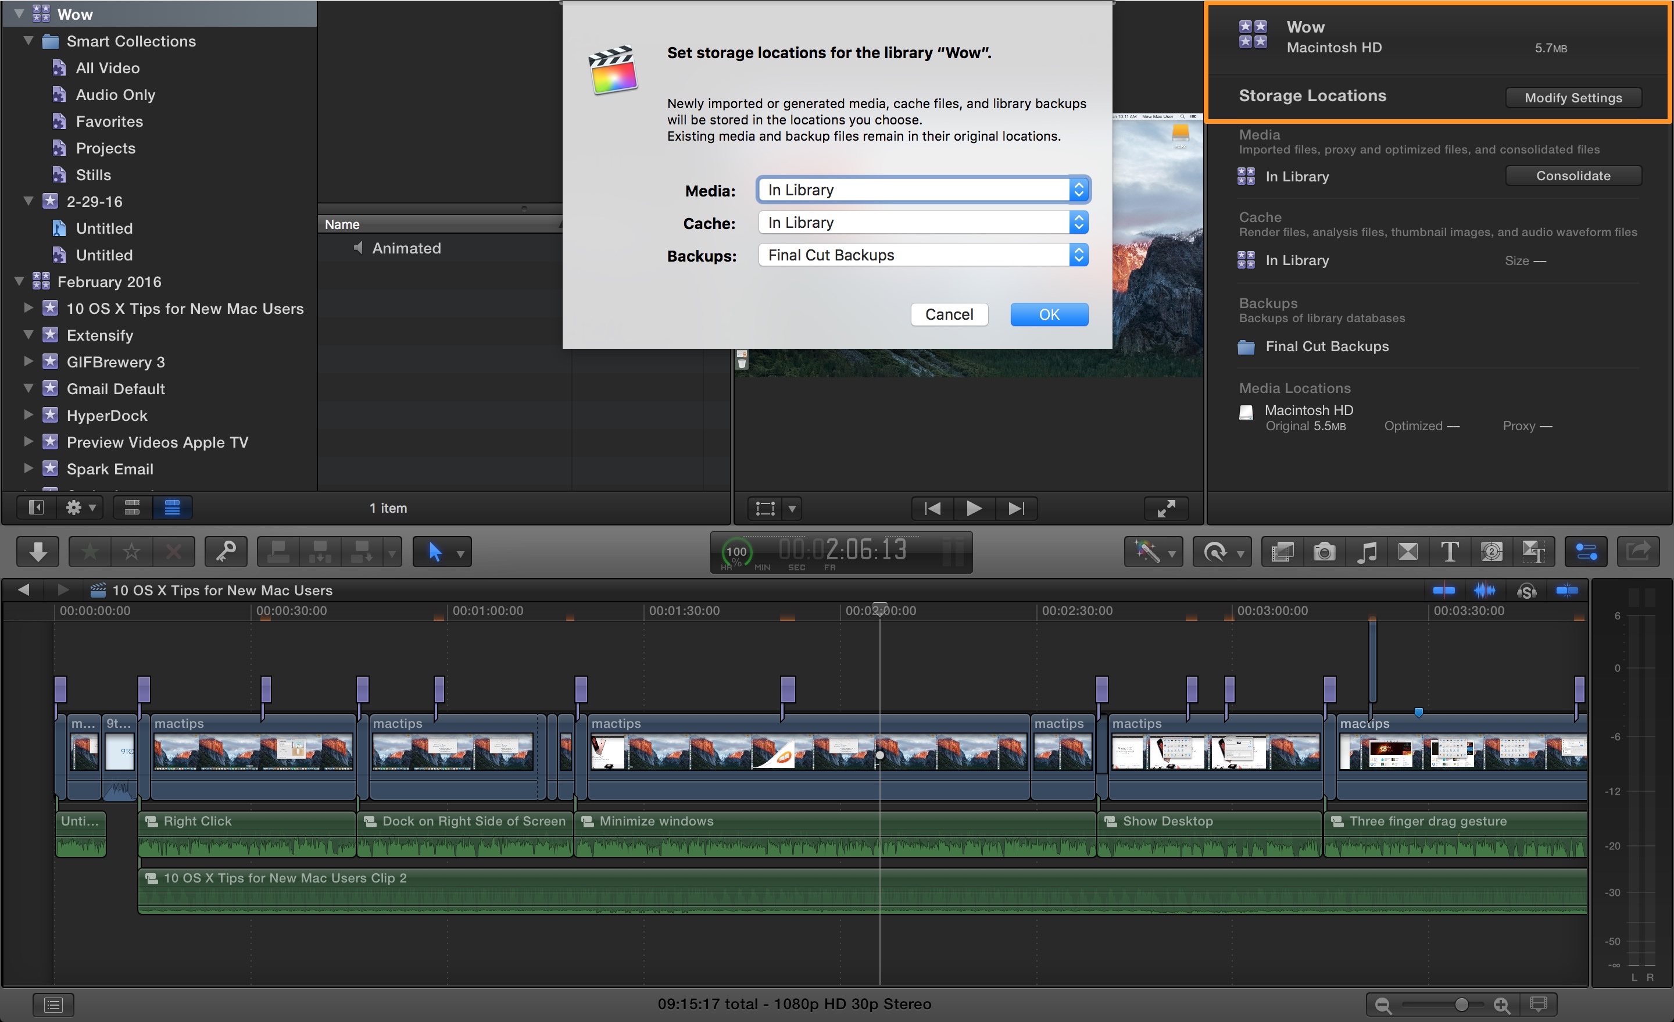Viewport: 1674px width, 1022px height.
Task: Select the Keyword editor tool
Action: pos(226,551)
